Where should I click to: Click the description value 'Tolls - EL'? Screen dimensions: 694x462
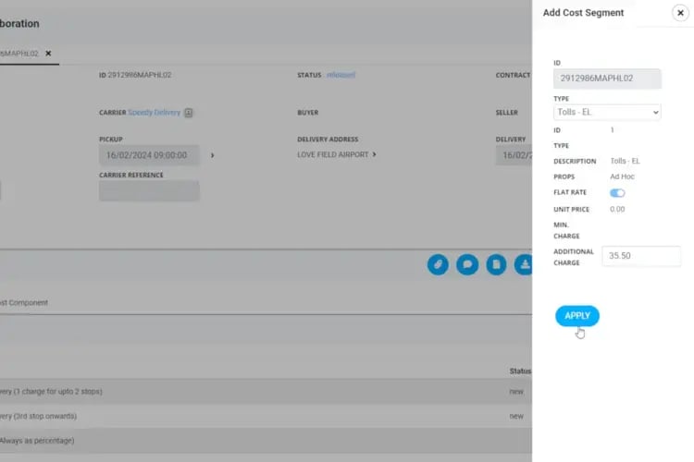pos(625,162)
